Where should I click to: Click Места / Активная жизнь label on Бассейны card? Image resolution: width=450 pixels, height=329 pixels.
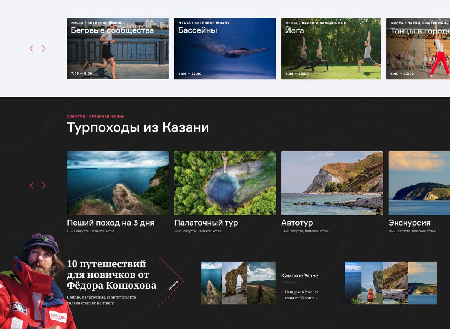[204, 23]
